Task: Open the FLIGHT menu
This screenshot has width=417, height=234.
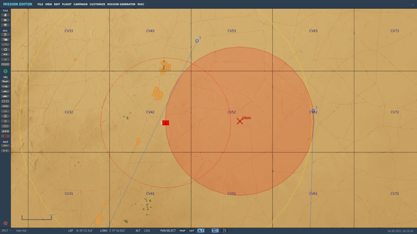Action: click(67, 4)
